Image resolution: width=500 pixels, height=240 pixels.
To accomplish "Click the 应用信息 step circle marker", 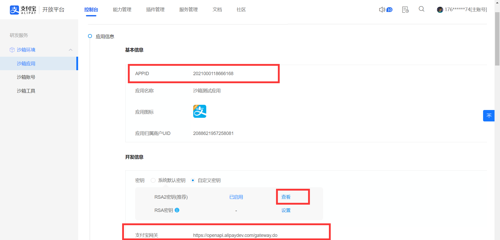I will point(90,36).
